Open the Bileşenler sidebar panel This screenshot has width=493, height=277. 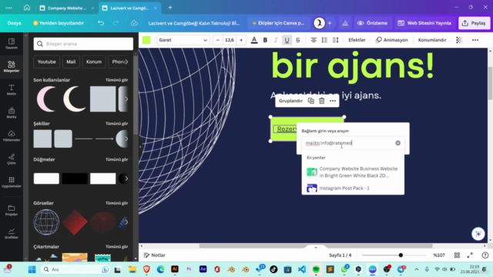12,67
